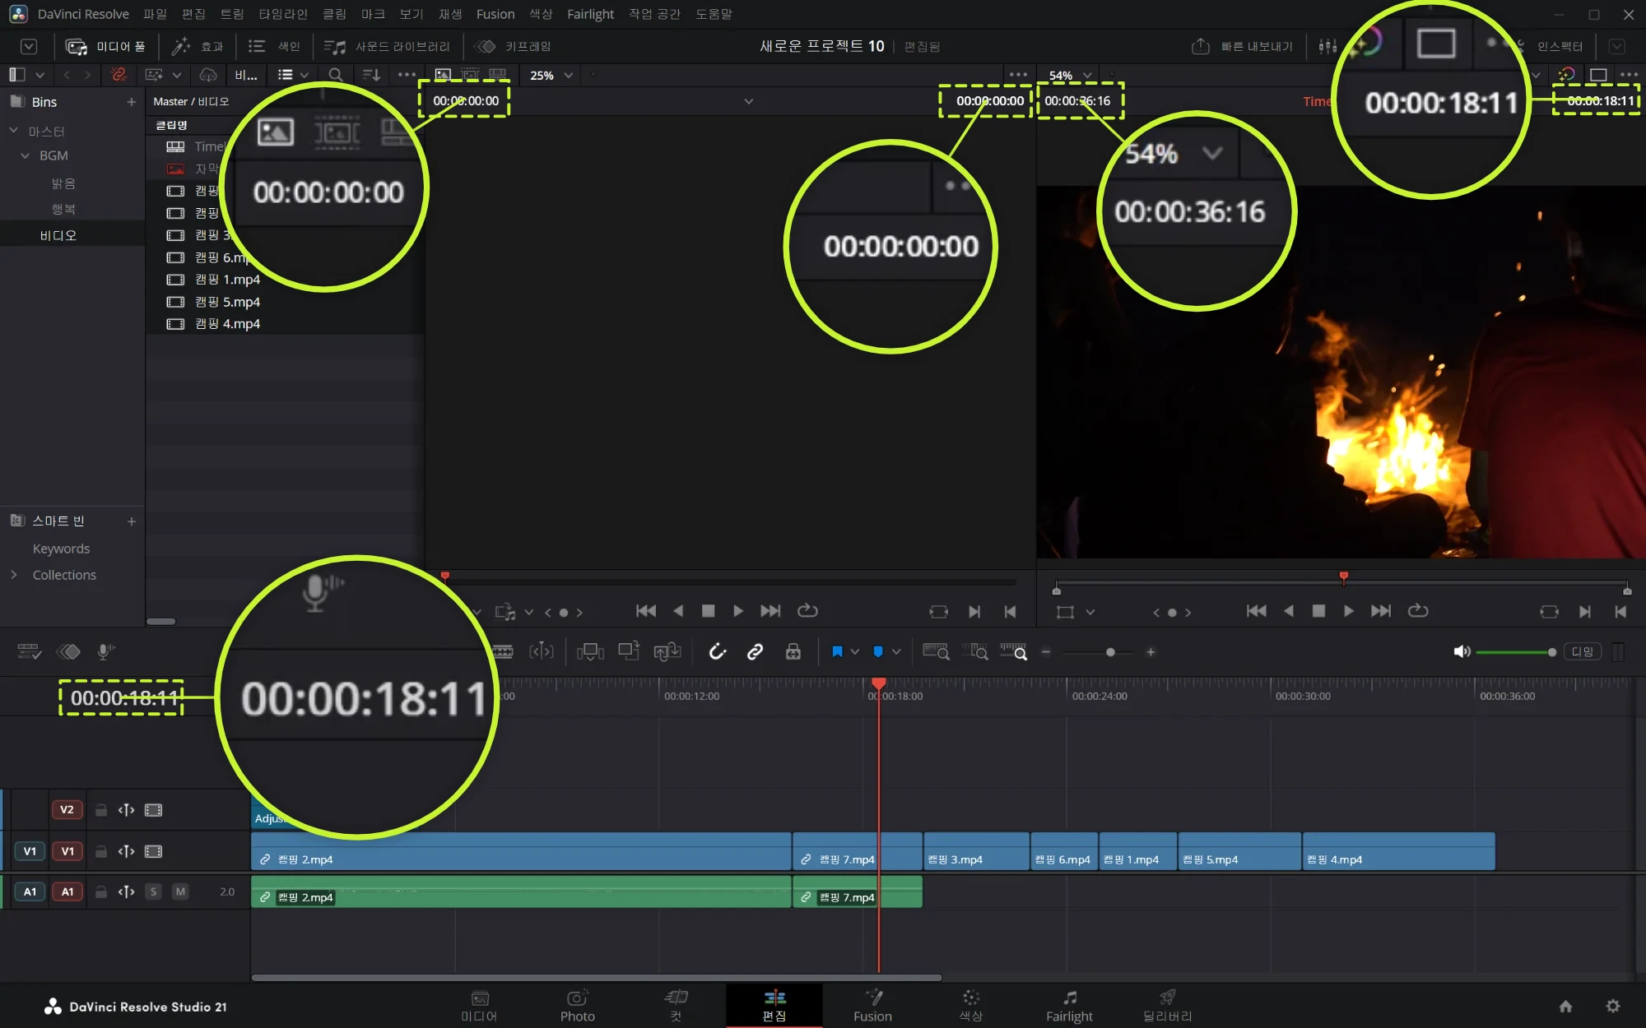The image size is (1646, 1028).
Task: Mute audio track A1 with M button
Action: click(180, 891)
